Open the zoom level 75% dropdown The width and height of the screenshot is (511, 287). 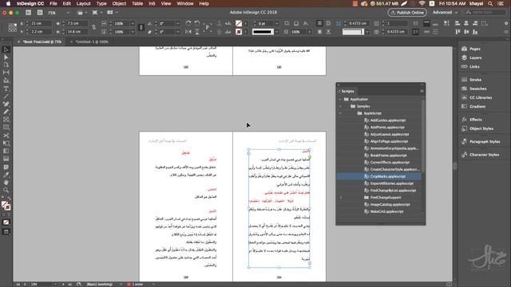coord(68,13)
